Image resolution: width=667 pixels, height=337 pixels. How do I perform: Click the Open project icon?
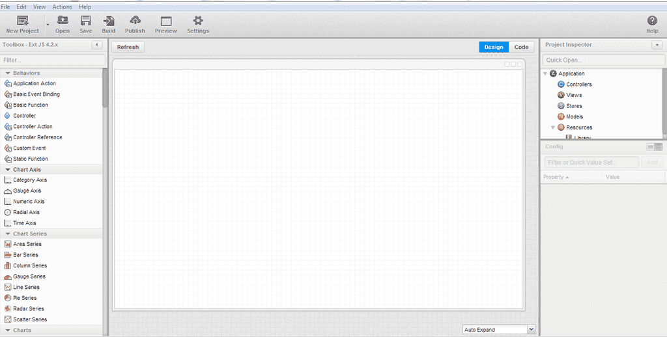point(63,20)
